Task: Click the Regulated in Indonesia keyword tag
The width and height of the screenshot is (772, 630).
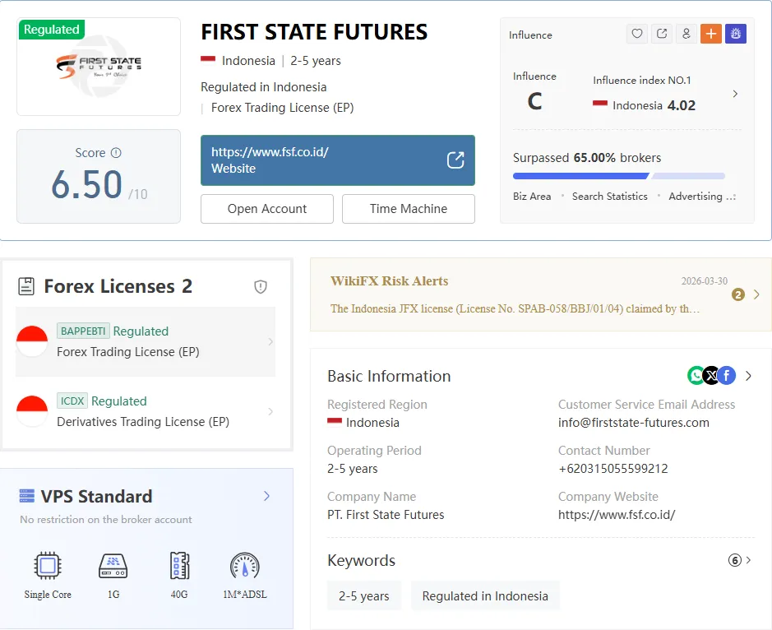Action: [x=485, y=596]
